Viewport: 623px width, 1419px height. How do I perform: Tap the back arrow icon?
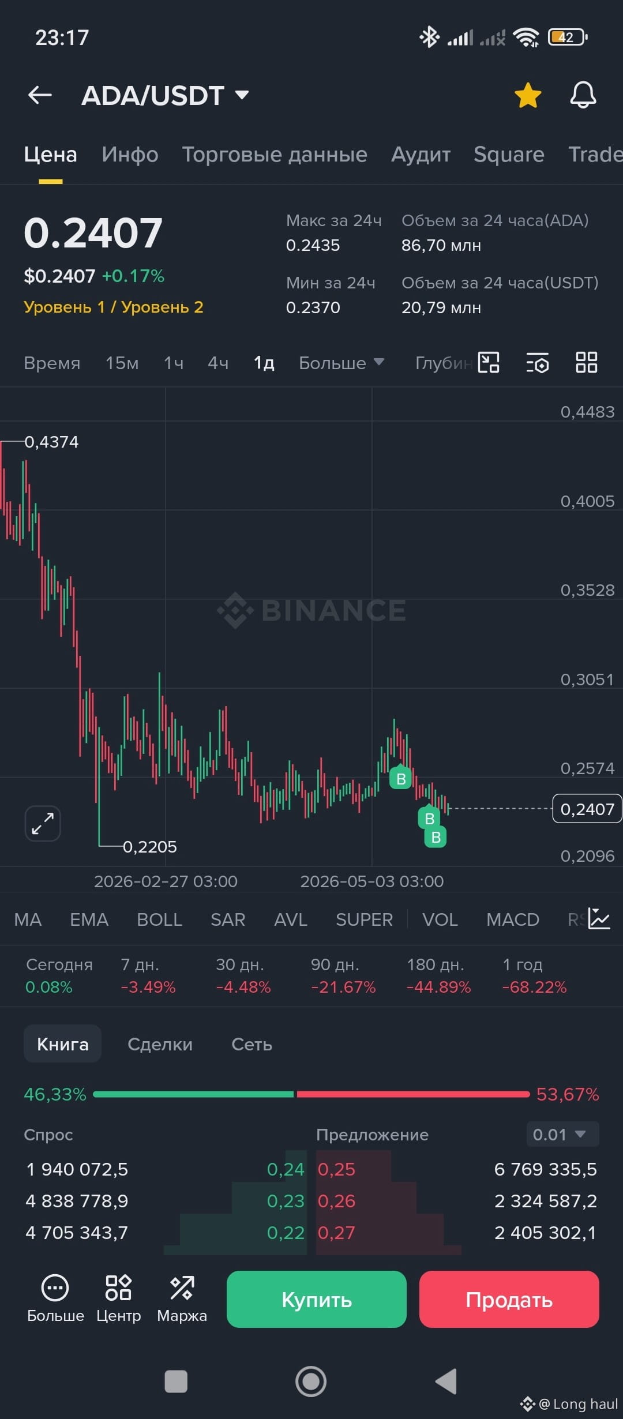coord(40,95)
